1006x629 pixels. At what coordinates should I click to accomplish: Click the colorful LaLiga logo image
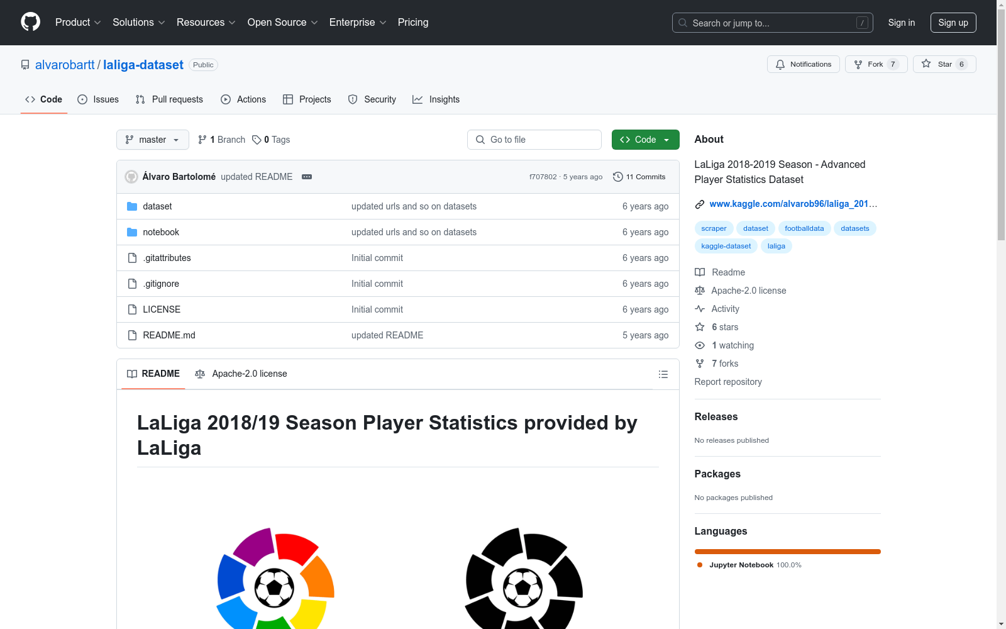(x=275, y=578)
